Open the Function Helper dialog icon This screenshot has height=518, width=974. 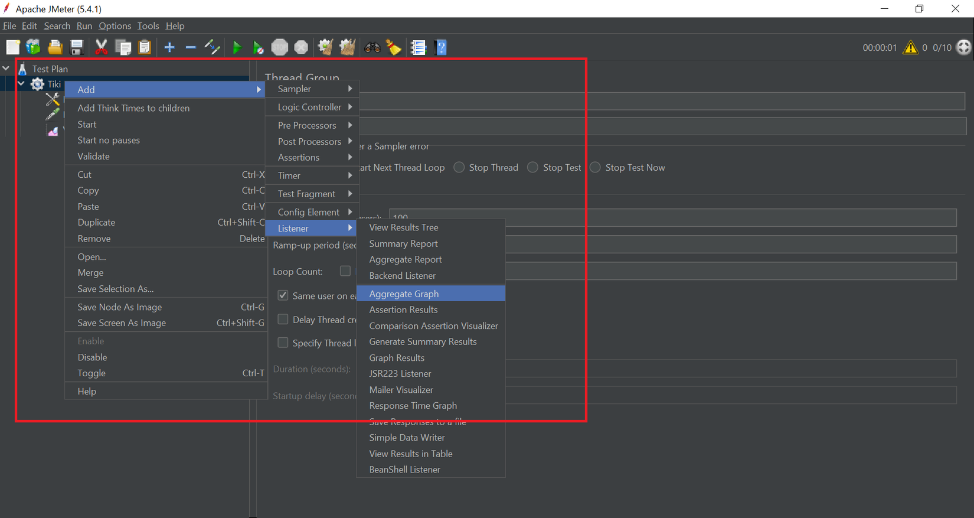tap(419, 47)
